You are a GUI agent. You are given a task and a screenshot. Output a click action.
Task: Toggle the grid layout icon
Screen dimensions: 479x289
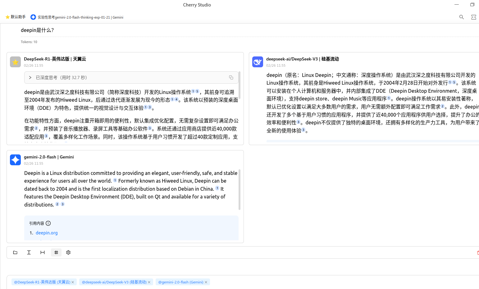[56, 252]
